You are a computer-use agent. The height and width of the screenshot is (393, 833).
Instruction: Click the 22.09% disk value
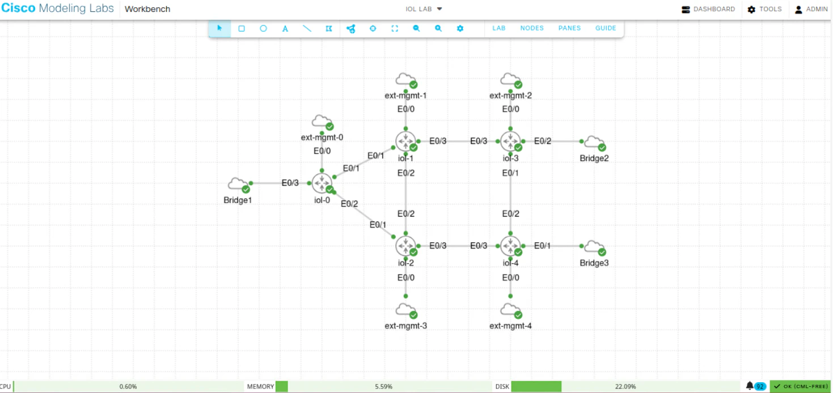coord(625,387)
